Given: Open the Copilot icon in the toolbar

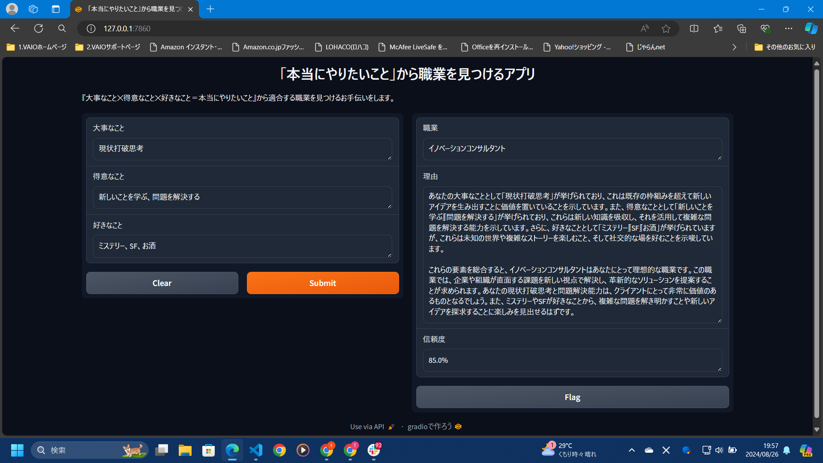Looking at the screenshot, I should coord(811,28).
